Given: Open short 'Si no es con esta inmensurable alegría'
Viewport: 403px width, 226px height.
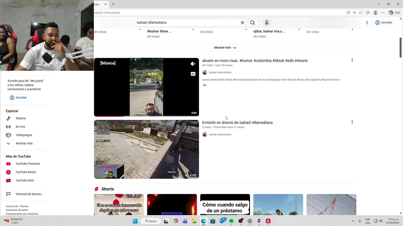Looking at the screenshot, I should click(119, 205).
